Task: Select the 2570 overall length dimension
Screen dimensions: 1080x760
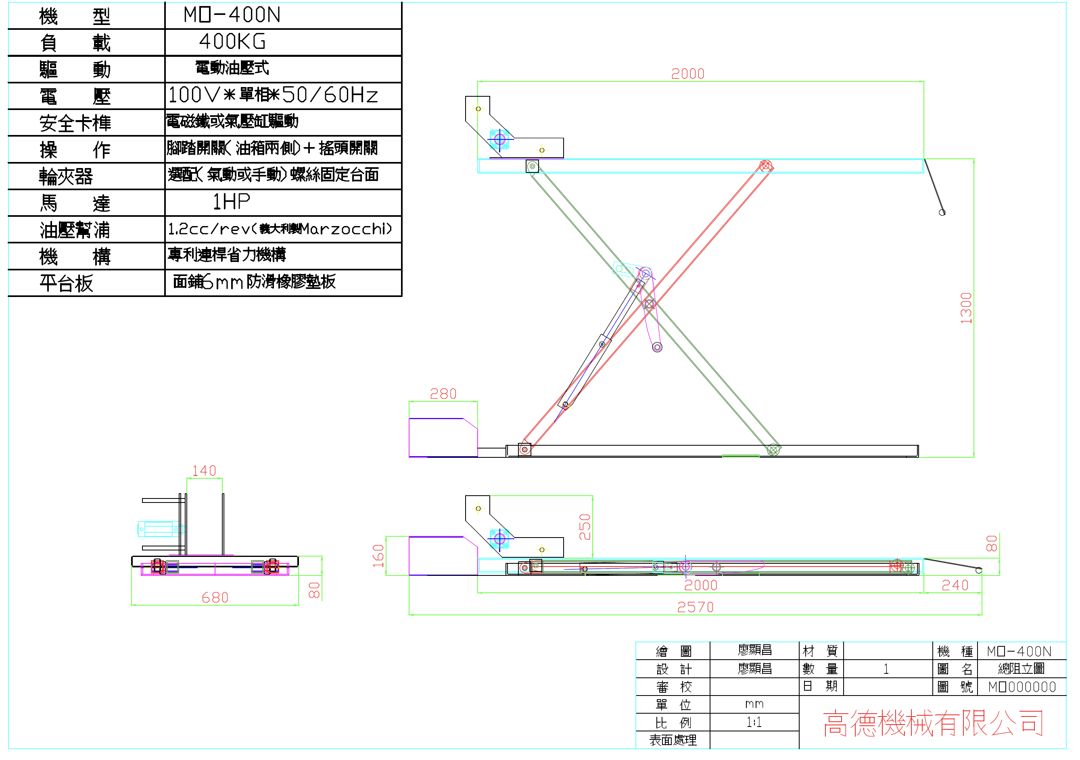Action: click(695, 607)
